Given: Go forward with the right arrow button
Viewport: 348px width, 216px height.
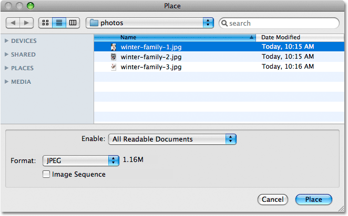Looking at the screenshot, I should click(27, 23).
